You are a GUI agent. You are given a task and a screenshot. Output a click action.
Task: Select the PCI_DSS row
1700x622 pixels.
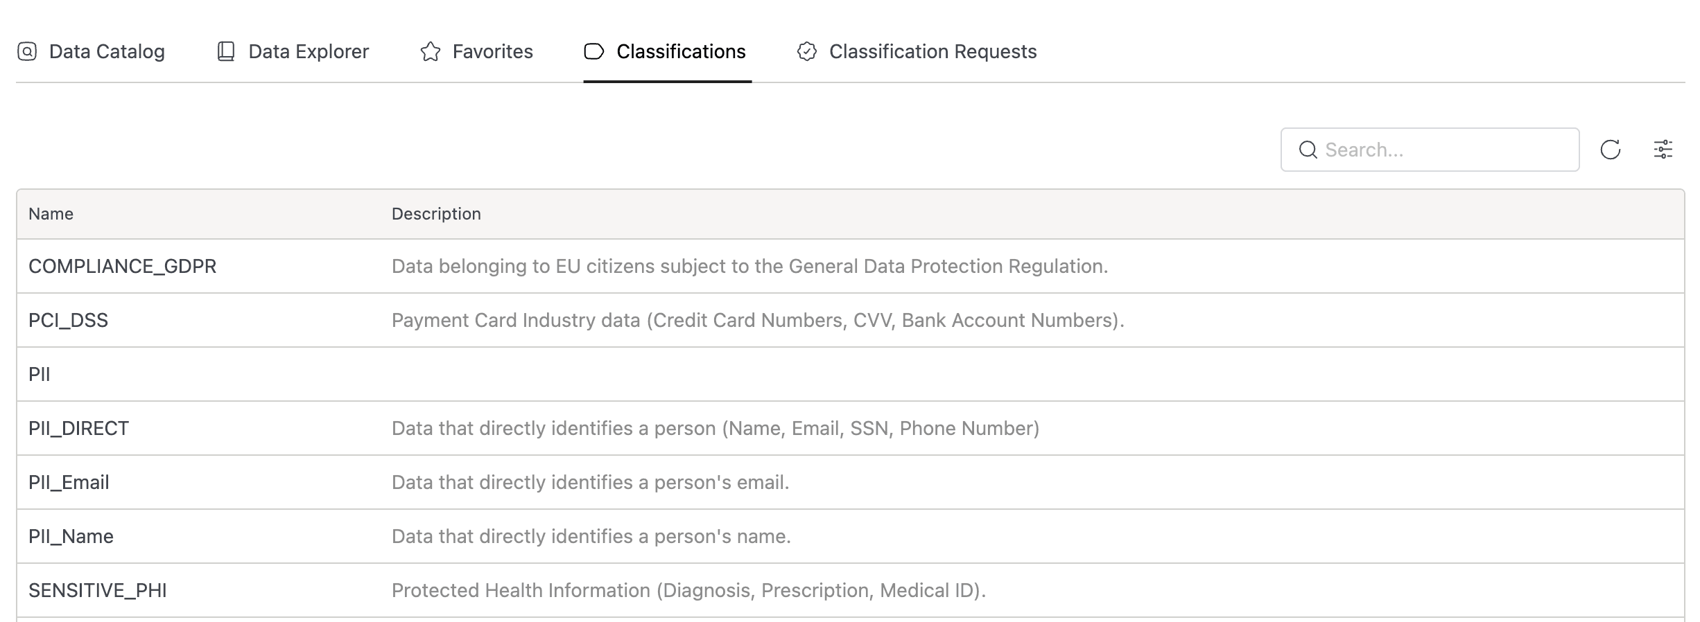pyautogui.click(x=68, y=320)
